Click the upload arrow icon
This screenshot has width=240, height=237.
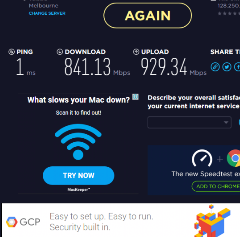click(136, 52)
